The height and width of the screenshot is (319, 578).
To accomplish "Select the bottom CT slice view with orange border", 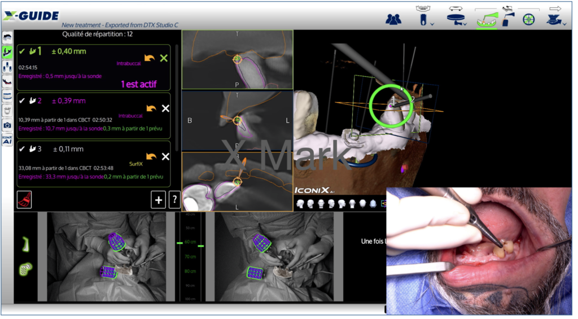I will pyautogui.click(x=238, y=182).
